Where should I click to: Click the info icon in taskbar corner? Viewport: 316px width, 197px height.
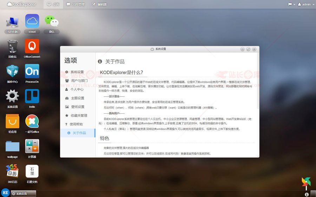pos(307,195)
